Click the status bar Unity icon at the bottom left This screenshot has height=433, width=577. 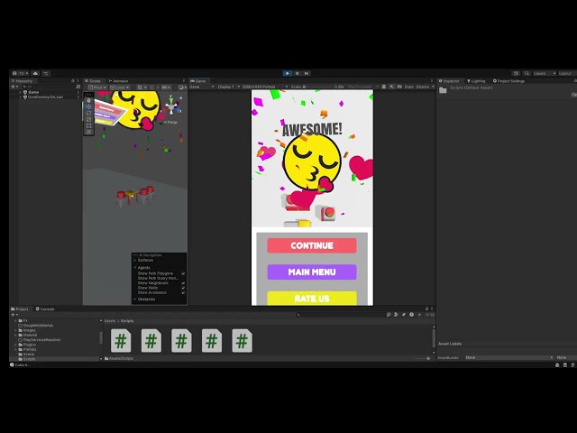coord(12,364)
